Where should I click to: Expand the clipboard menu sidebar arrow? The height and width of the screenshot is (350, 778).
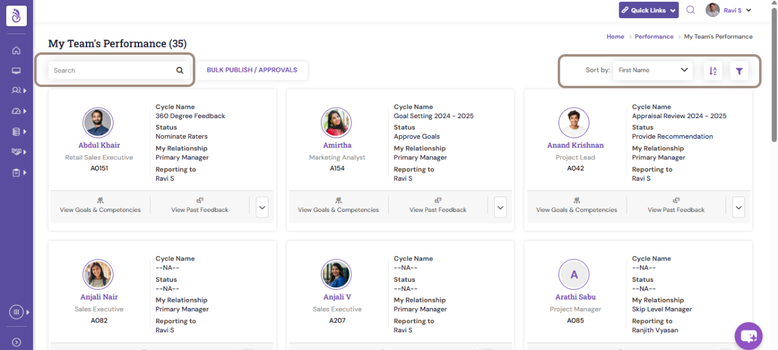[25, 172]
